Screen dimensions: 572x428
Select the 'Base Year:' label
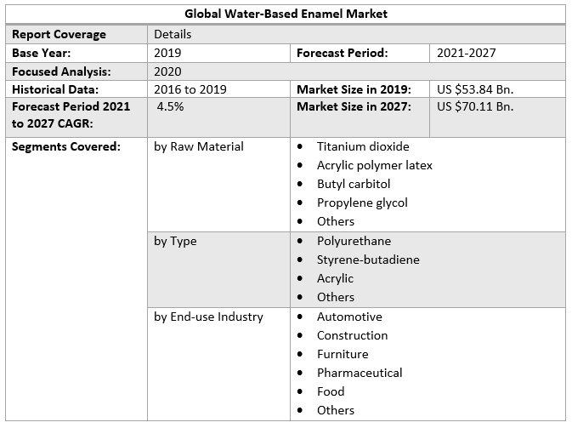coord(42,53)
